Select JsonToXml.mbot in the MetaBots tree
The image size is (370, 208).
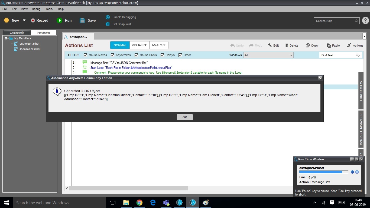point(30,49)
